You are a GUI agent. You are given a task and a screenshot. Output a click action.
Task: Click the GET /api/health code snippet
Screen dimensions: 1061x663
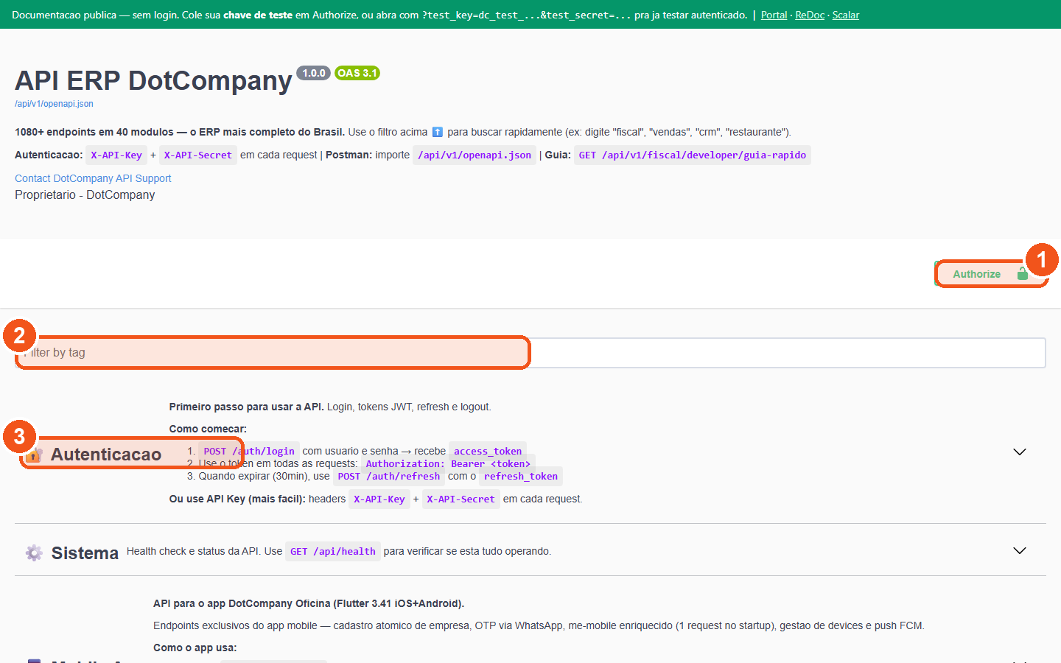333,552
